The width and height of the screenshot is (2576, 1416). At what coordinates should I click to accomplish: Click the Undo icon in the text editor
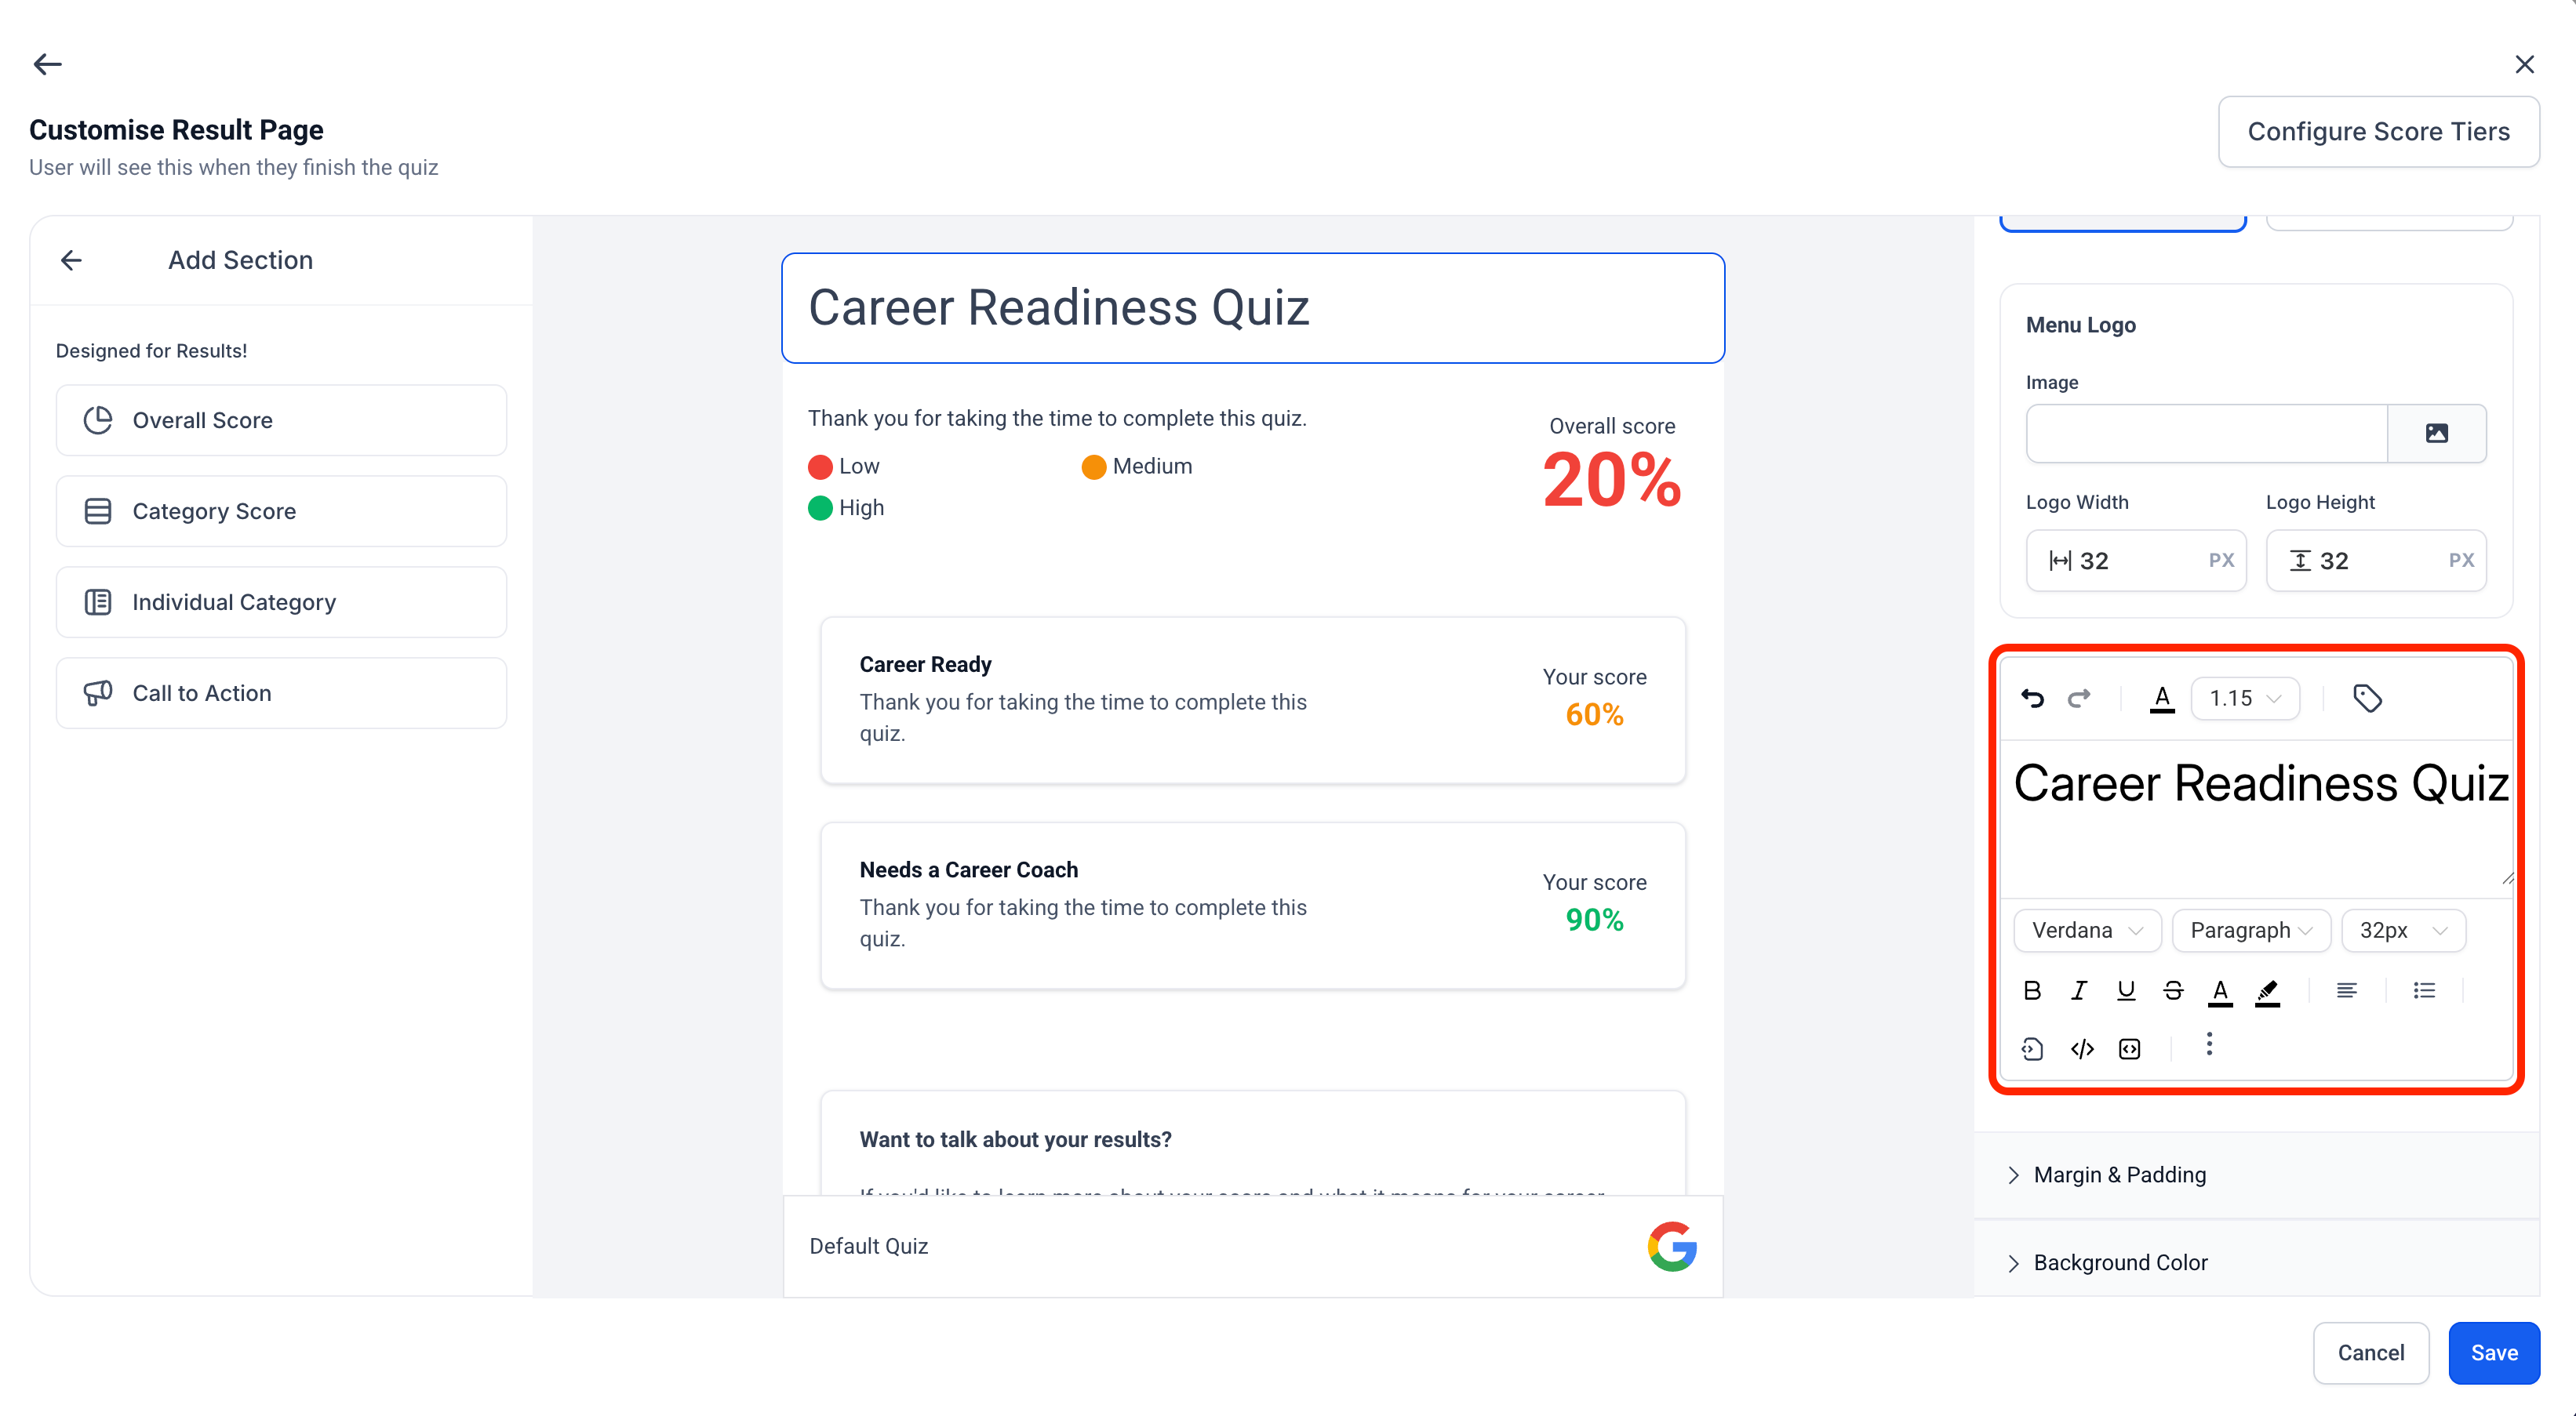click(x=2034, y=698)
